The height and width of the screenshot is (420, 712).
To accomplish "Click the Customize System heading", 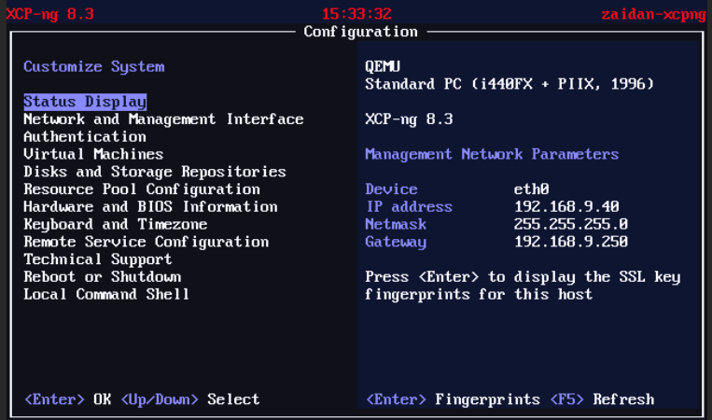I will (94, 67).
